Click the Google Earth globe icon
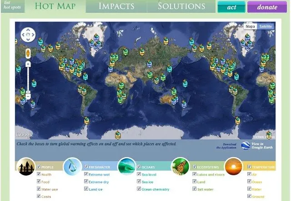291x201 pixels. 246,145
